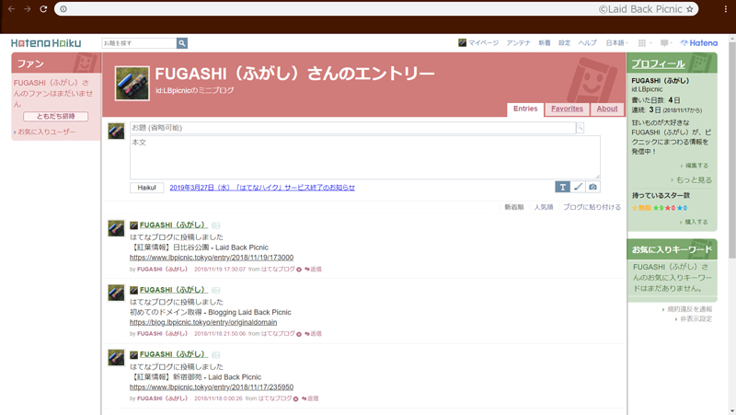Click the reply 返信 icon on the 0:00:26 entry
This screenshot has height=415, width=736.
click(x=310, y=398)
